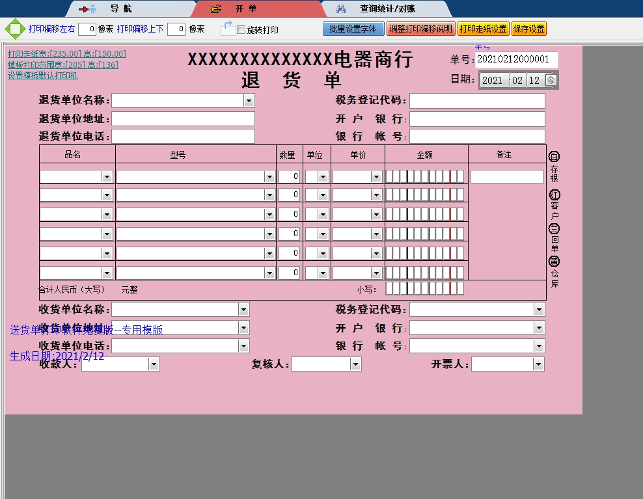Click the 保存设置 button
The width and height of the screenshot is (643, 499).
pos(528,29)
